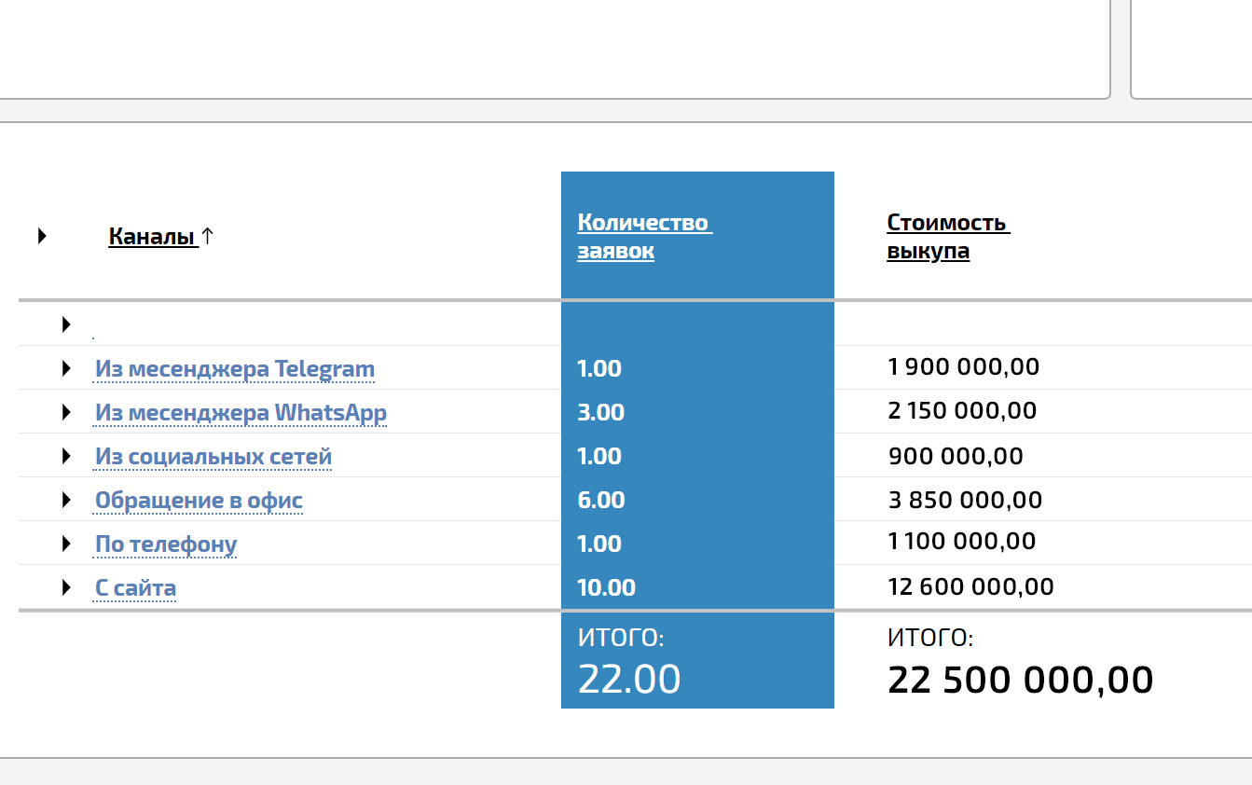Click the total requests value 22.00
Viewport: 1252px width, 785px height.
click(x=629, y=680)
